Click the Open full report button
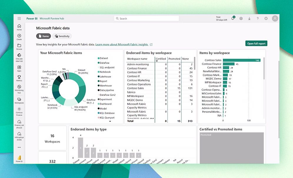Viewport: 293px width, 178px height. (x=257, y=43)
